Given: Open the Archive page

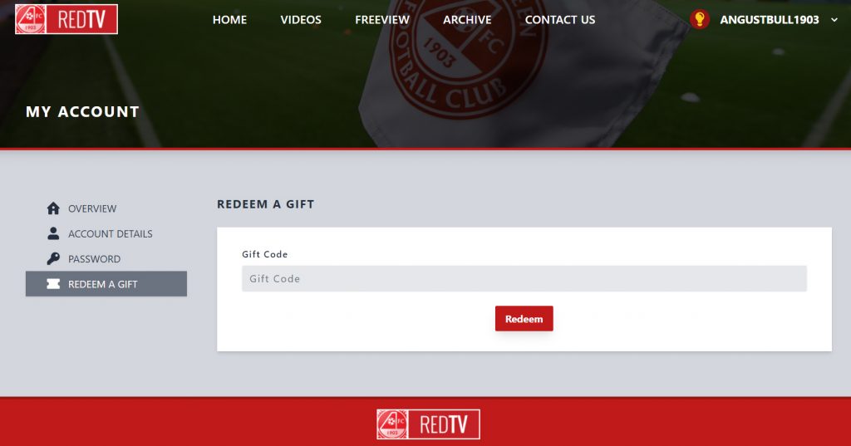Looking at the screenshot, I should point(467,20).
